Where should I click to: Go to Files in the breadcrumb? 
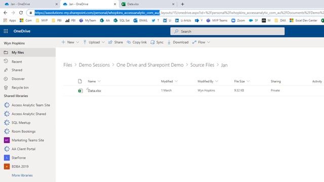[x=67, y=65]
